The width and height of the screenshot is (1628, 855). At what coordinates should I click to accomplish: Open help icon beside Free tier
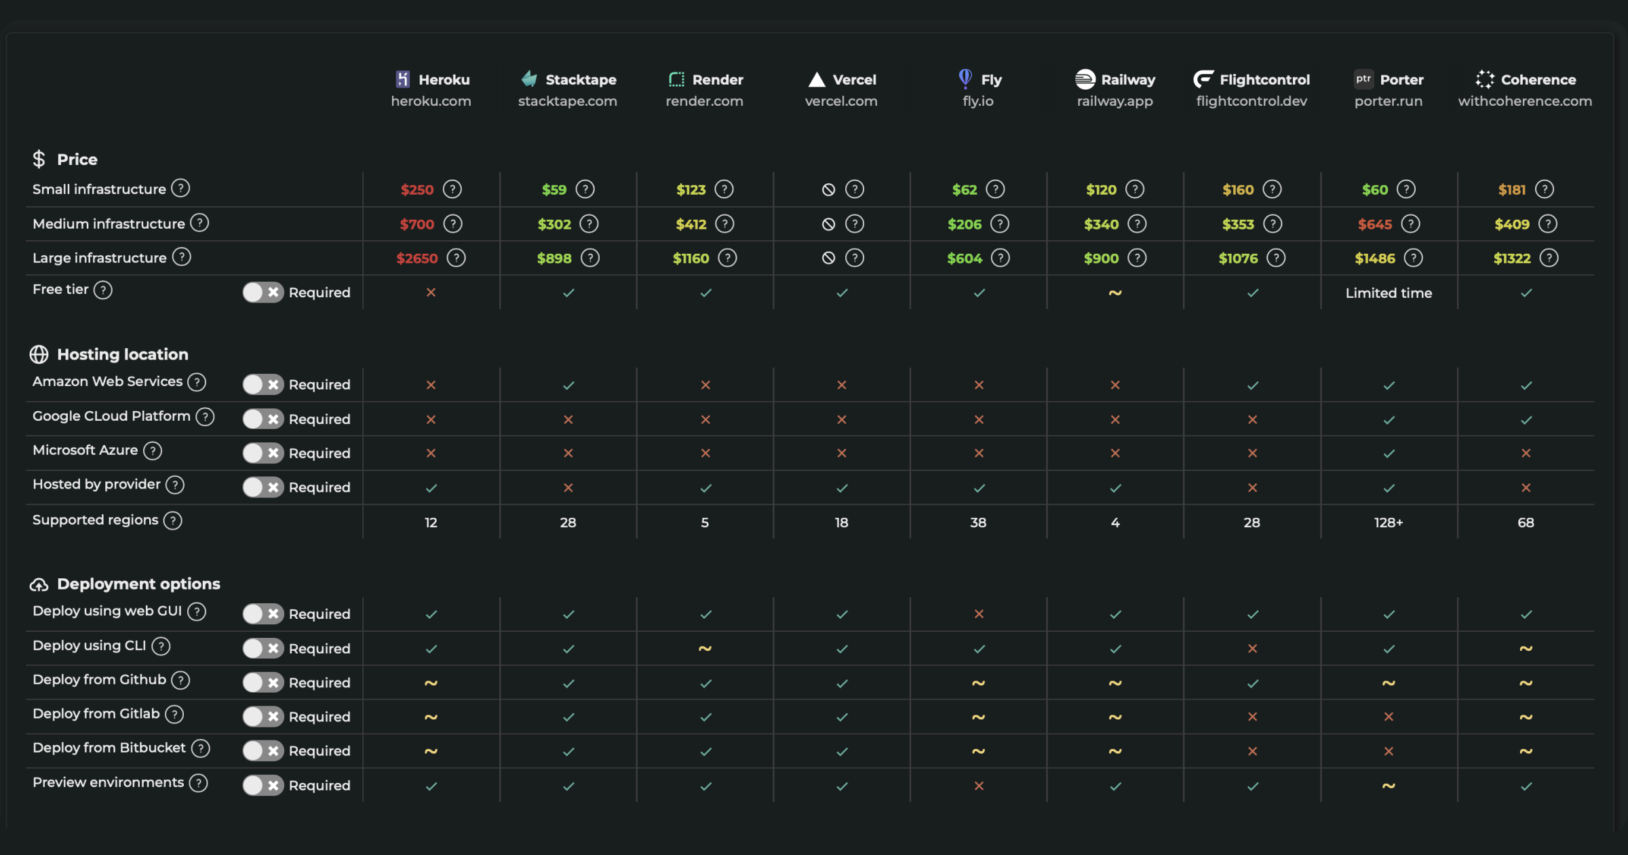(x=103, y=290)
